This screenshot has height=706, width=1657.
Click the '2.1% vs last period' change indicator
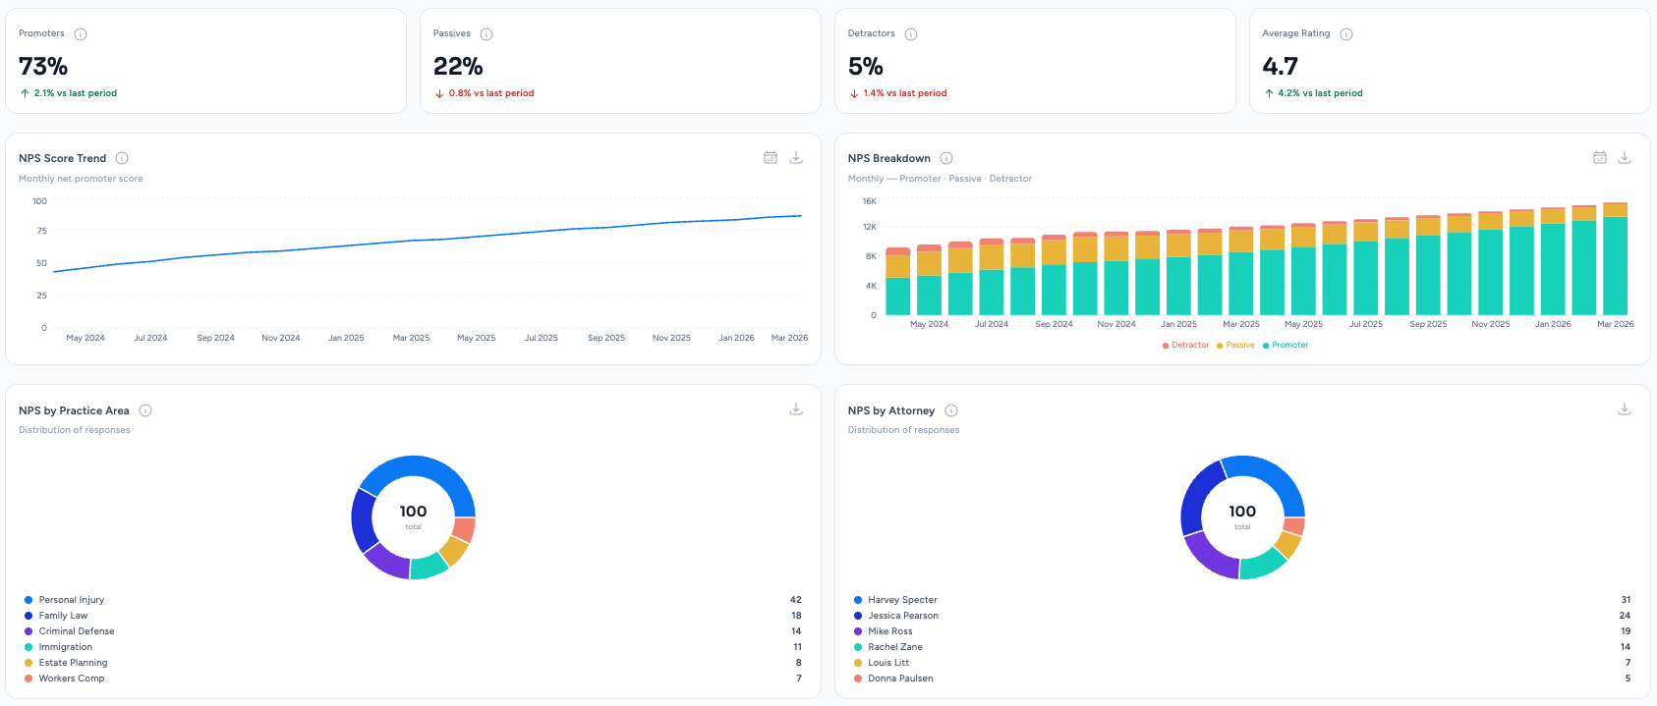(69, 93)
